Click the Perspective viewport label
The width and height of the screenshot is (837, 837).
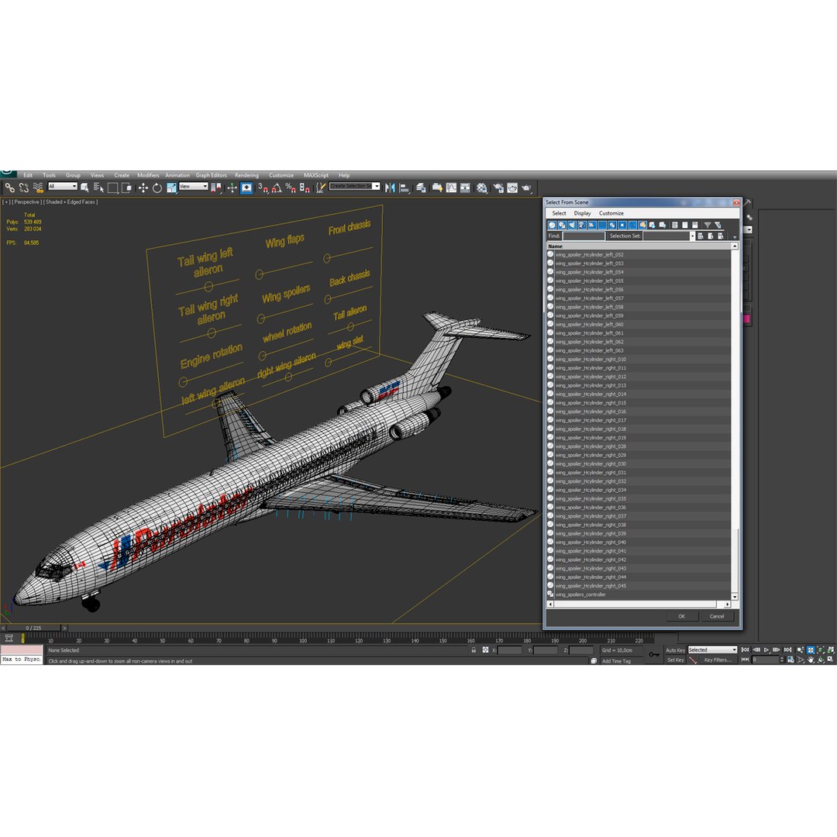pos(26,202)
